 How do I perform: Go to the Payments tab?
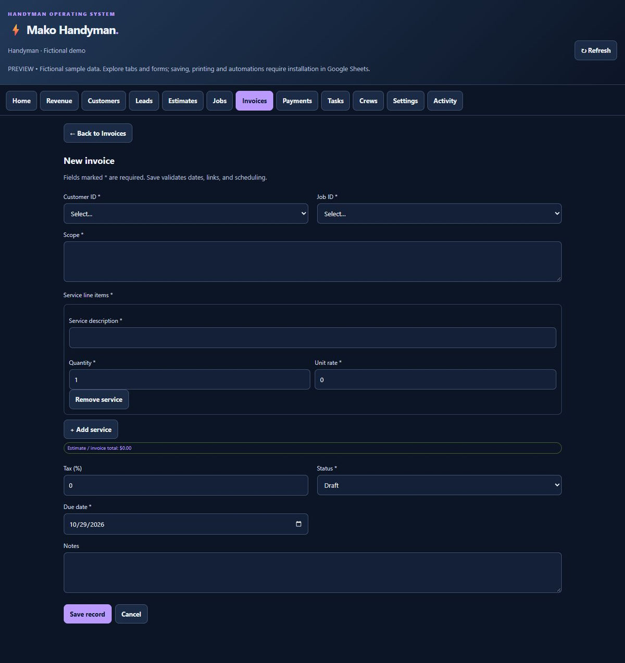pyautogui.click(x=297, y=101)
